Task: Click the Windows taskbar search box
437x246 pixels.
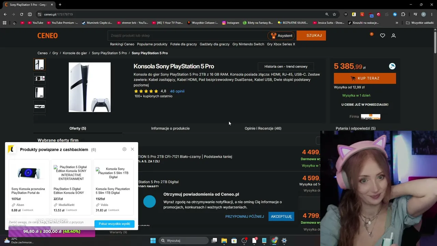Action: point(184,241)
